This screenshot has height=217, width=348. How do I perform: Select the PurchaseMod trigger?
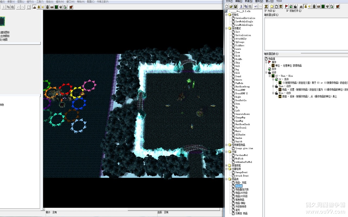coord(241,155)
